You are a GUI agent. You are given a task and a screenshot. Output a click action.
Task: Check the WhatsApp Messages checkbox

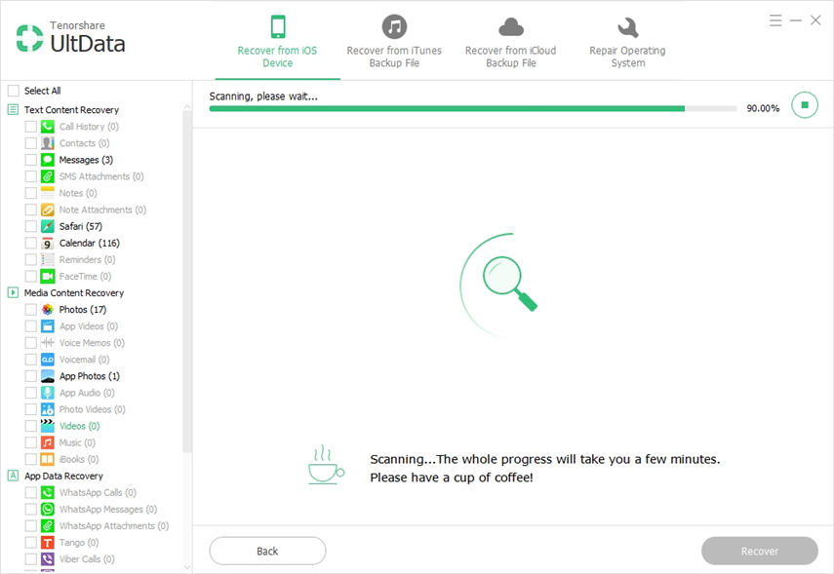coord(31,509)
